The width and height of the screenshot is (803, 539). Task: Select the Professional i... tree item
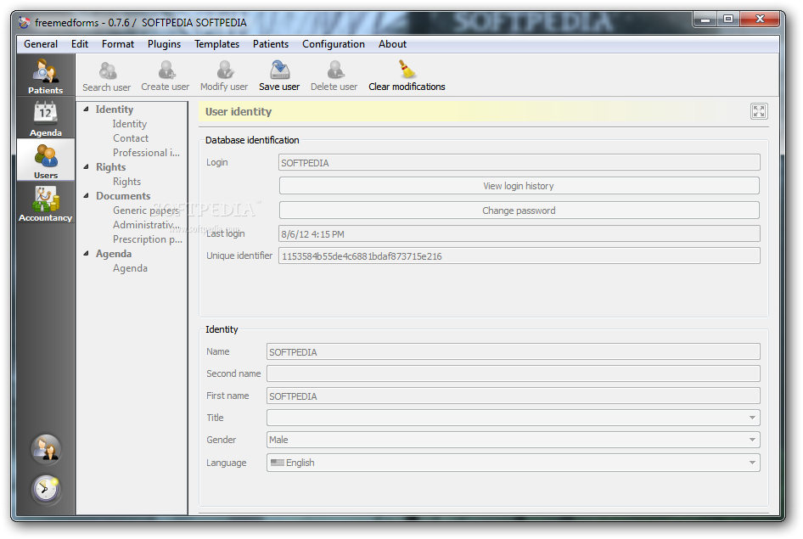pos(146,153)
